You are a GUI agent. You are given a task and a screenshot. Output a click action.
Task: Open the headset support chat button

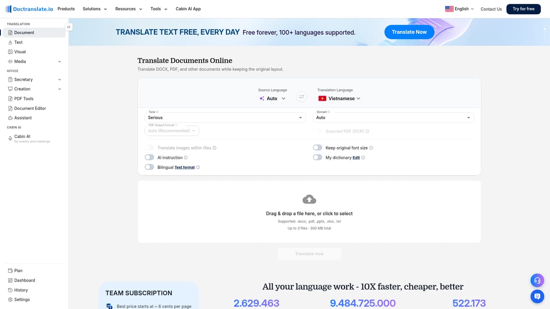pyautogui.click(x=537, y=281)
